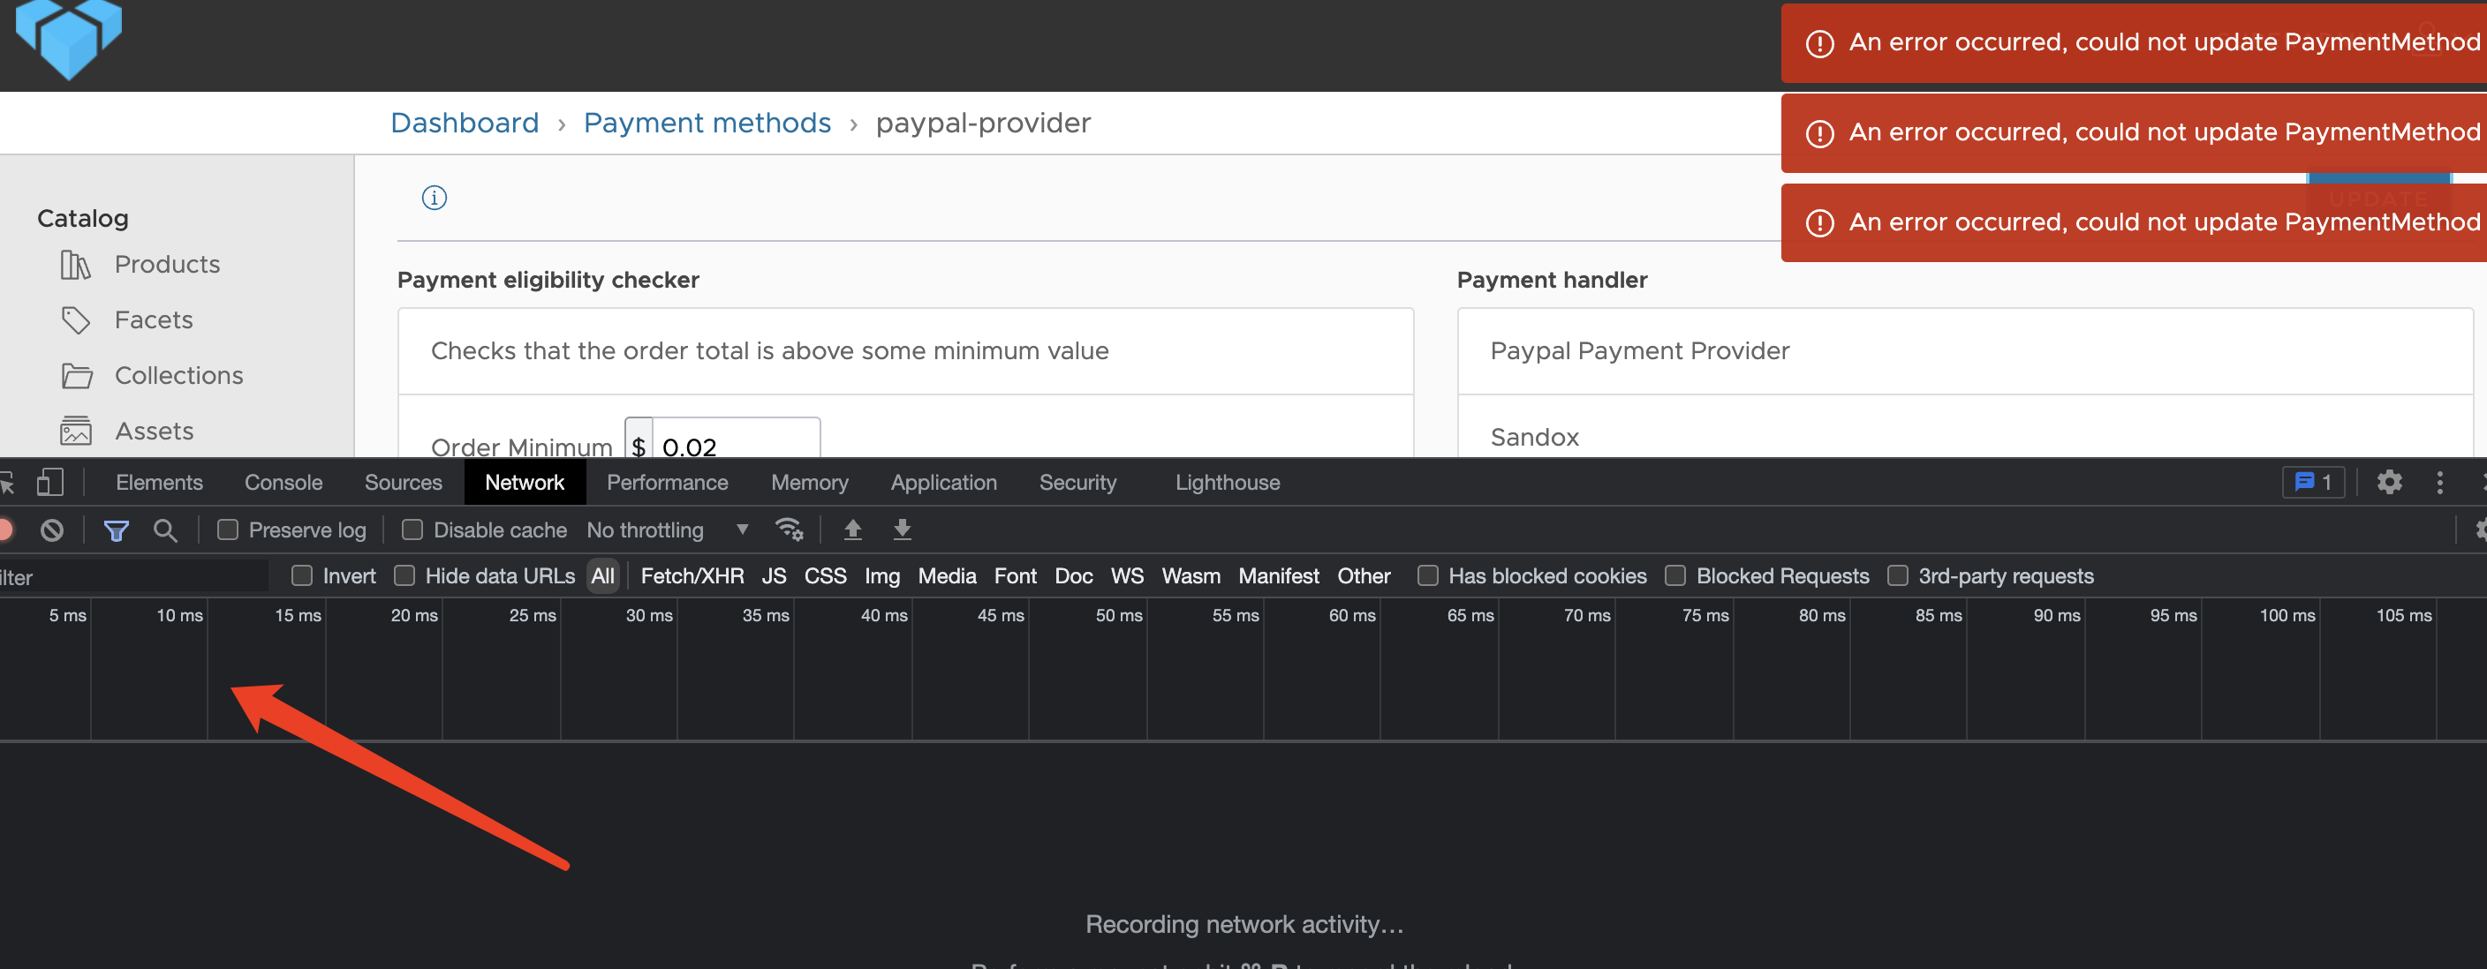Image resolution: width=2487 pixels, height=969 pixels.
Task: Clear network log with the block icon
Action: [x=52, y=530]
